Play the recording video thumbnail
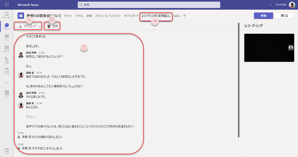298x157 pixels. pos(269,48)
